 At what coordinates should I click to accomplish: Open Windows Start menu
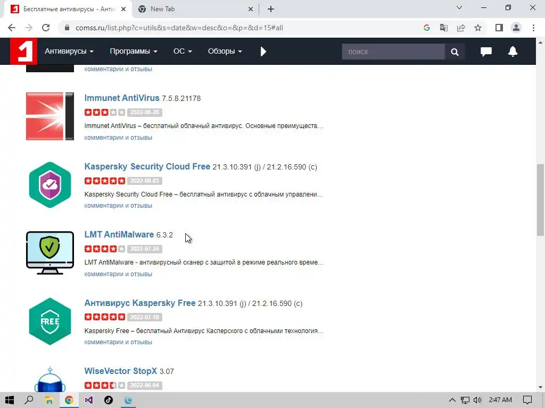tap(10, 400)
